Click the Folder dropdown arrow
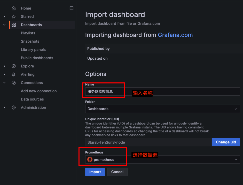 [x=236, y=109]
